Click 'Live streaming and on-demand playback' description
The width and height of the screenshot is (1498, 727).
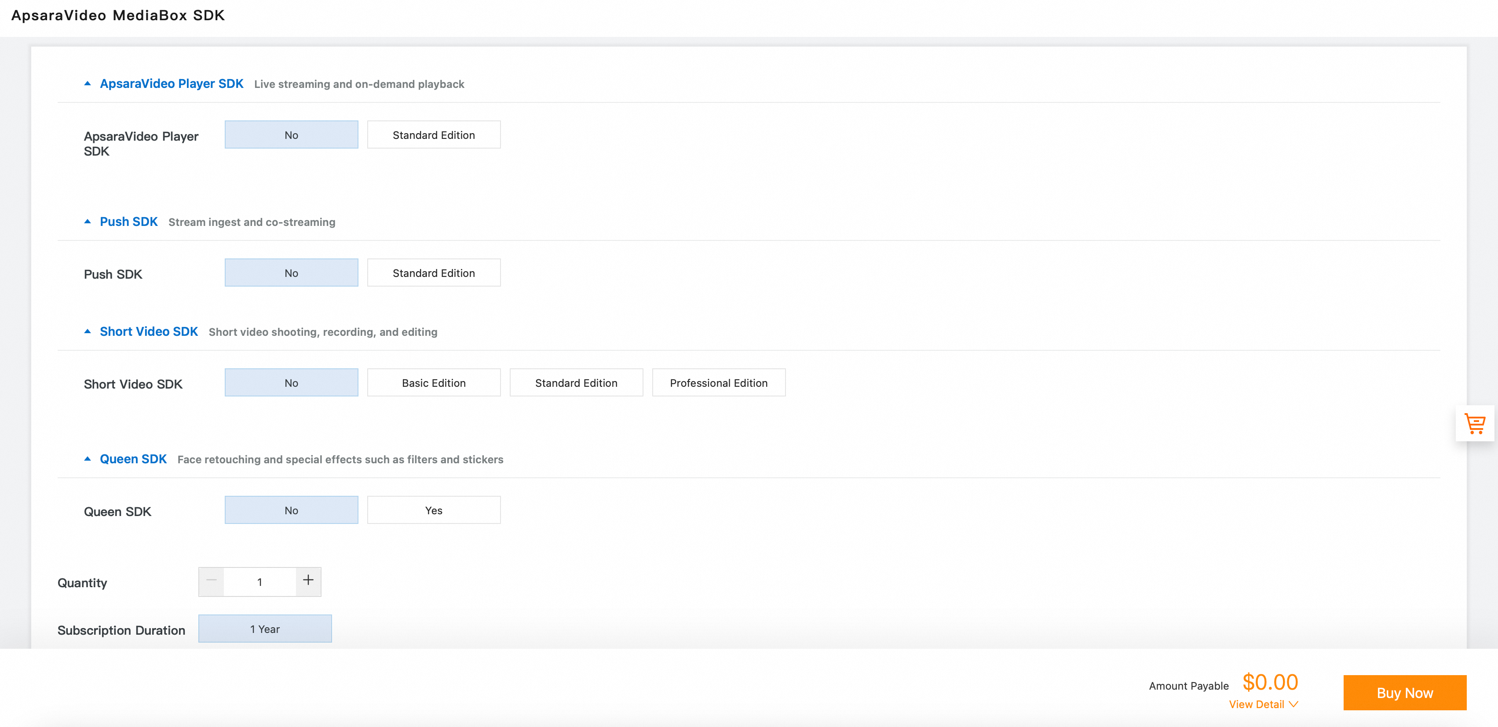359,84
